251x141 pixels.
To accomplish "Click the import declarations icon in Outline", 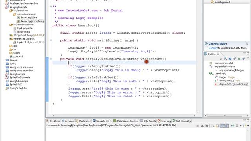I will (211, 67).
